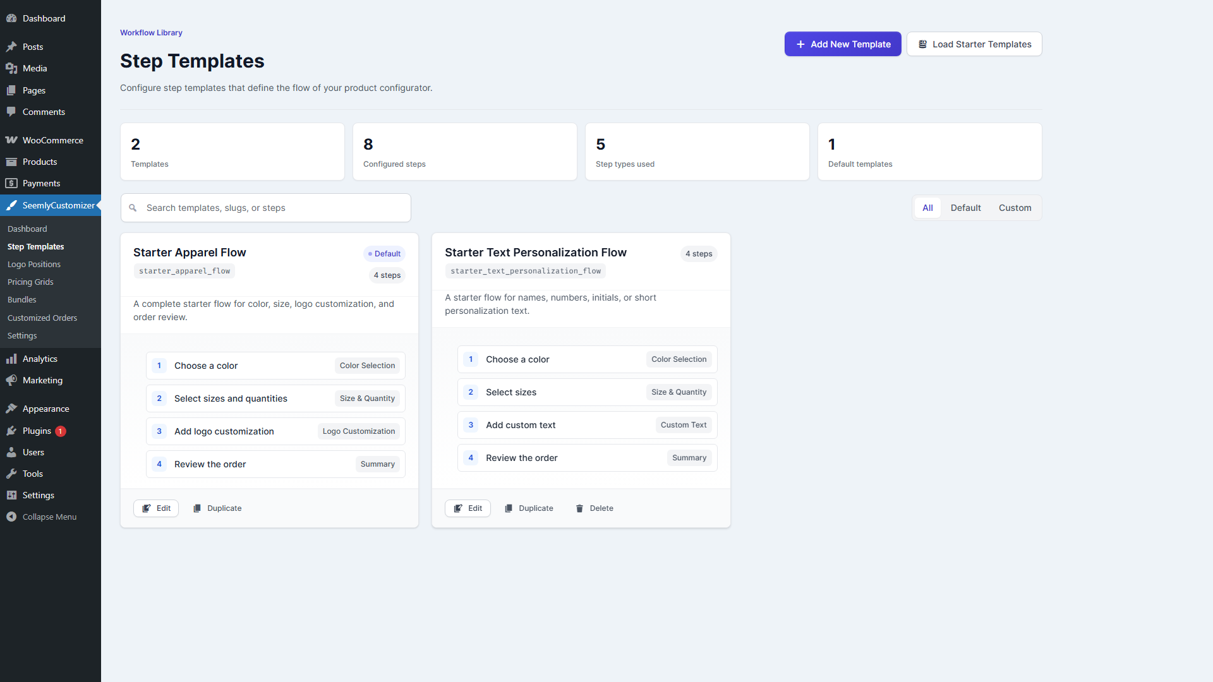
Task: Click the WordPress Settings sliders icon
Action: click(x=11, y=495)
